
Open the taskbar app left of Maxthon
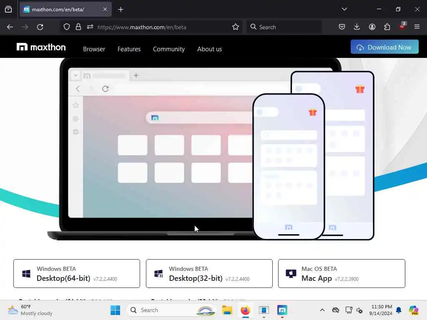pos(264,310)
